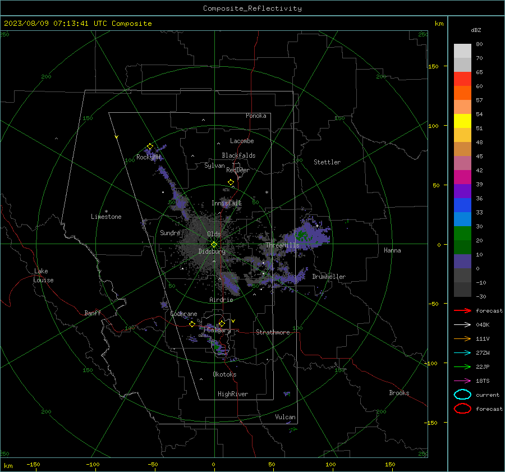Click the light blue swatch between 33 and 30
This screenshot has height=472, width=505.
click(462, 219)
